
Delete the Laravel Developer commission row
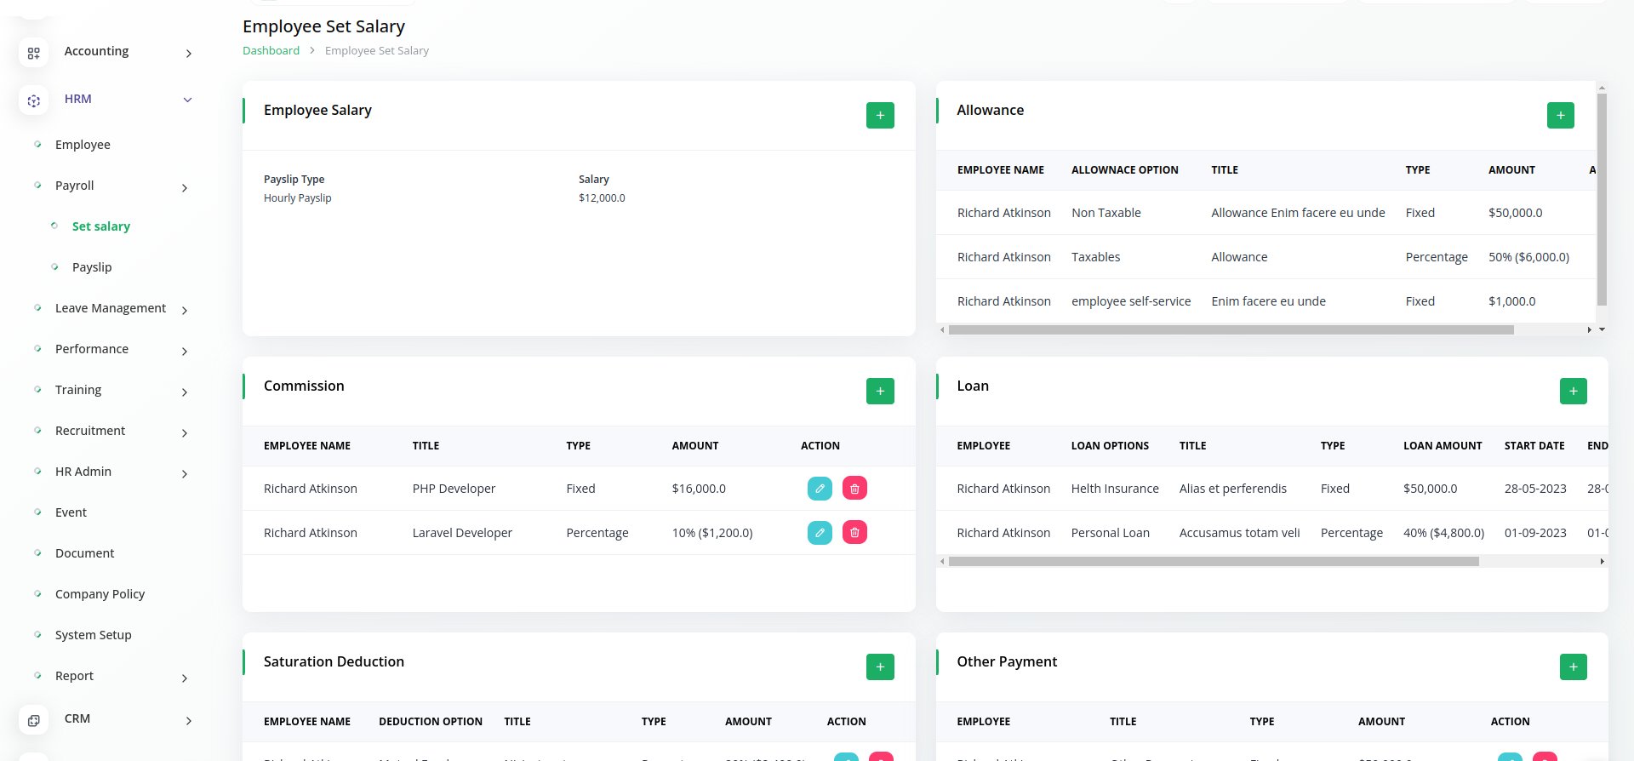coord(854,533)
